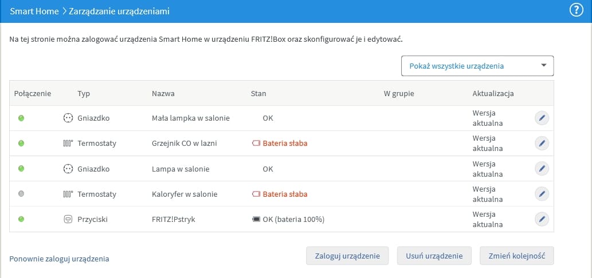Click pencil icon for Grzejnik CO w lazni
This screenshot has width=592, height=278.
[542, 143]
